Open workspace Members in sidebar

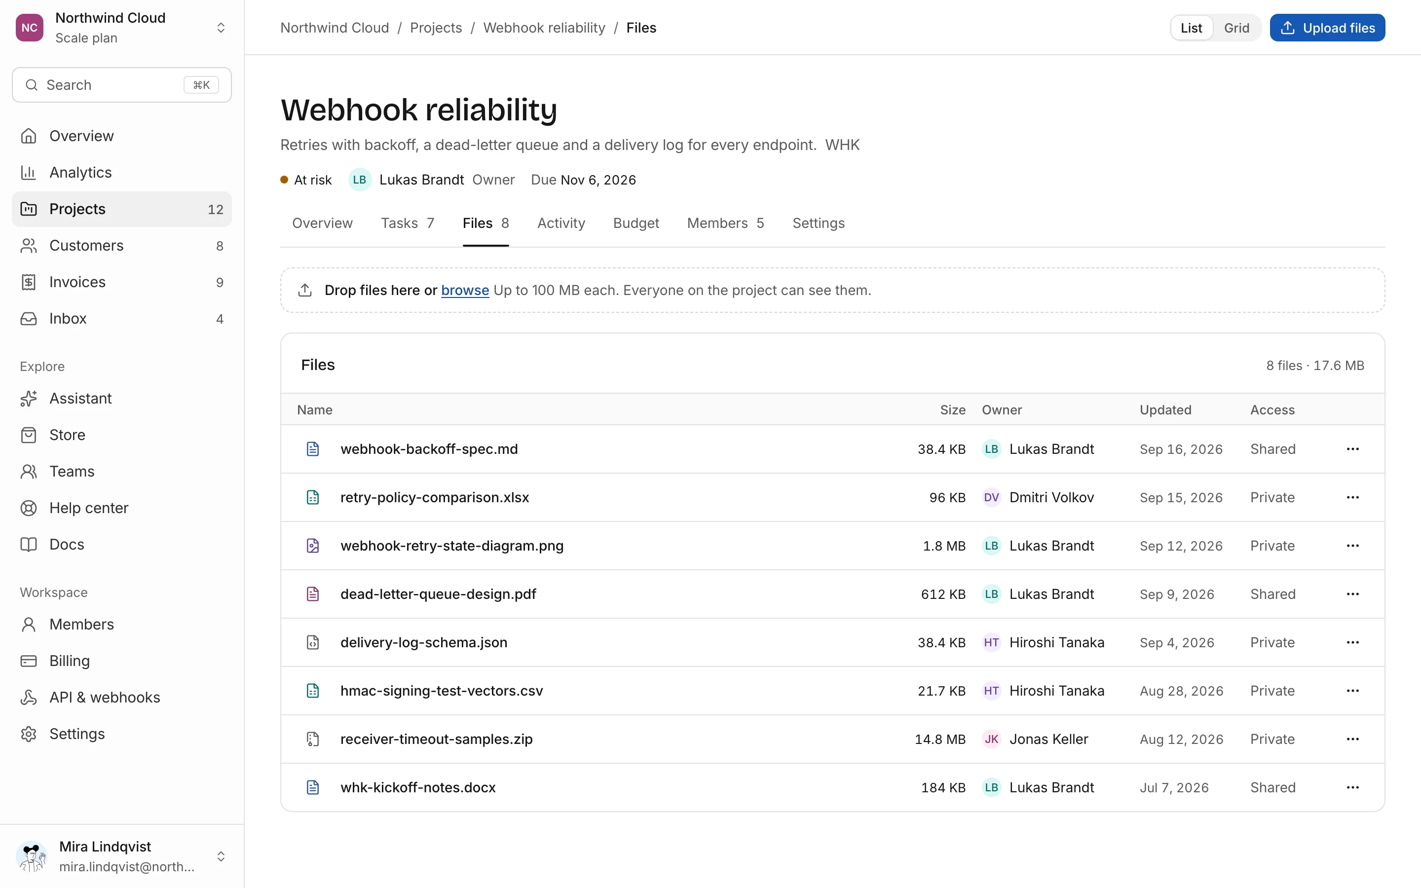pyautogui.click(x=121, y=624)
